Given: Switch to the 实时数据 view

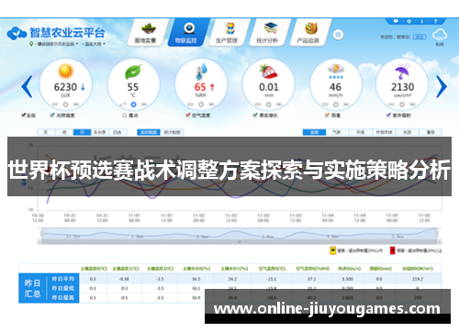Looking at the screenshot, I should click(149, 132).
